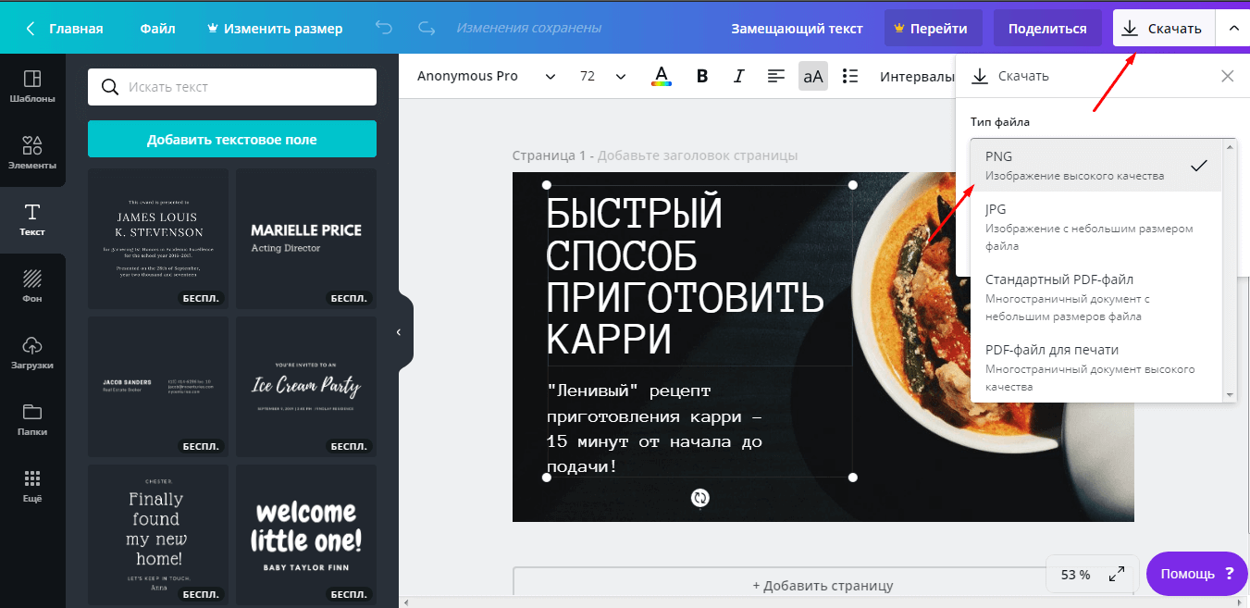The image size is (1250, 608).
Task: Click the undo arrow
Action: click(384, 29)
